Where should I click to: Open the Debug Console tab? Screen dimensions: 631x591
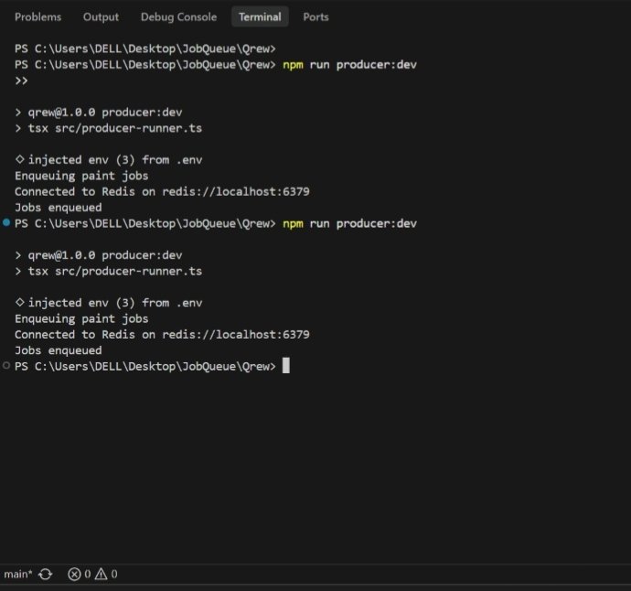tap(178, 16)
